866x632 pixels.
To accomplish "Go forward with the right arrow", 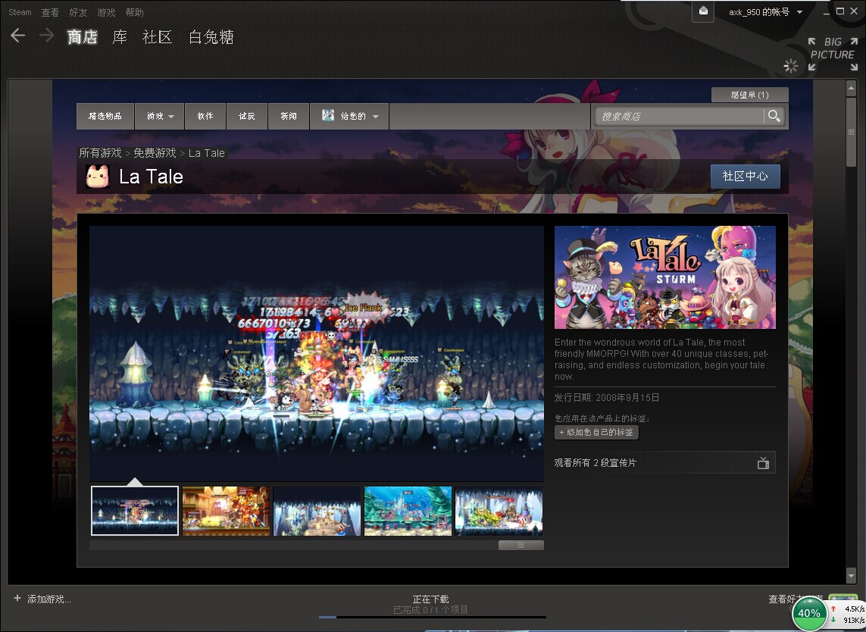I will 46,36.
